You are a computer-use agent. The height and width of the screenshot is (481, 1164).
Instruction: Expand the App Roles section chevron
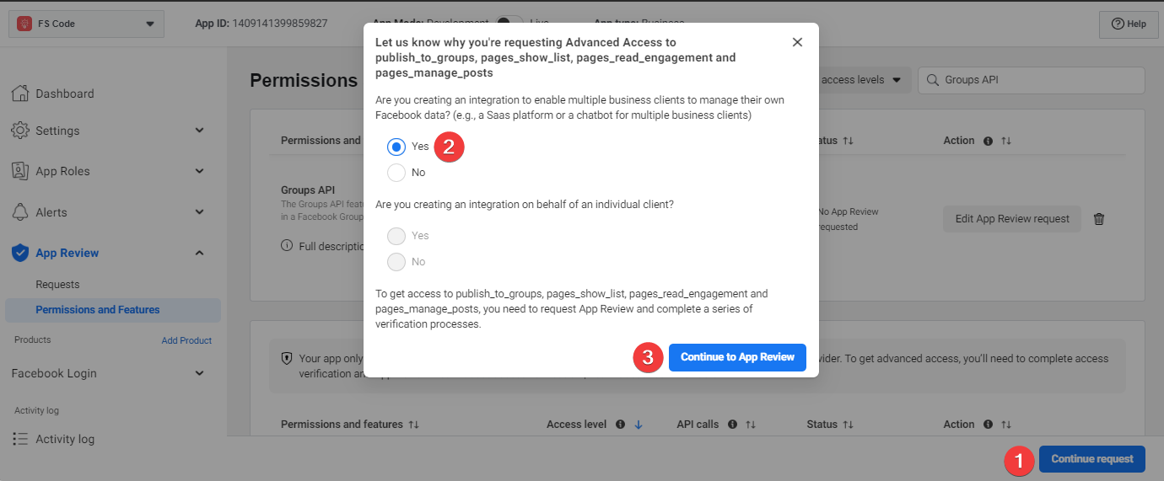coord(200,171)
